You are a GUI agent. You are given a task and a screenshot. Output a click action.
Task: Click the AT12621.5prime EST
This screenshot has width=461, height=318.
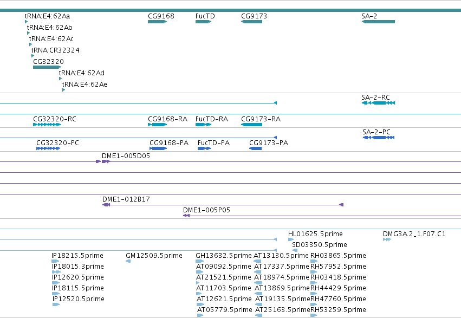point(200,304)
